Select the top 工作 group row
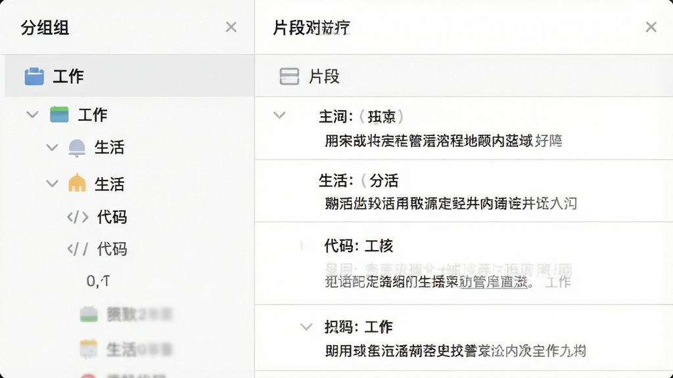673x378 pixels. (129, 76)
